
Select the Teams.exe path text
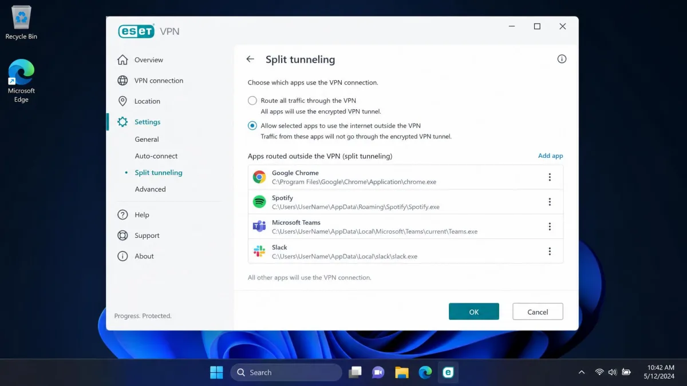[374, 232]
